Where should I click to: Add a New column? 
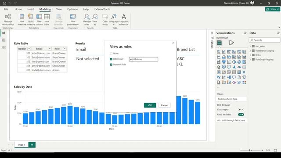pyautogui.click(x=39, y=20)
